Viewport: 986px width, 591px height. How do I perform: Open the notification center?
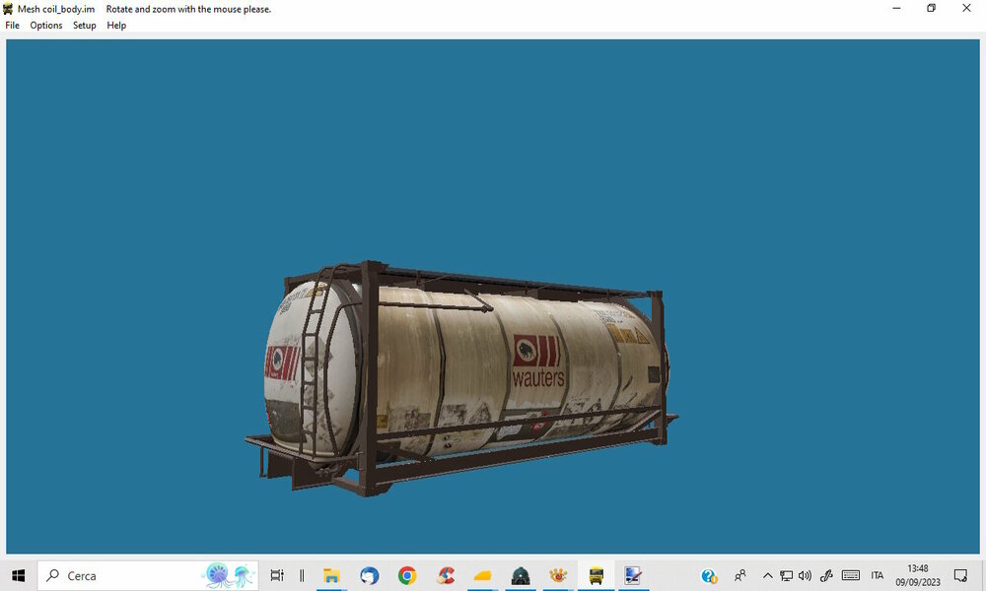[x=960, y=575]
